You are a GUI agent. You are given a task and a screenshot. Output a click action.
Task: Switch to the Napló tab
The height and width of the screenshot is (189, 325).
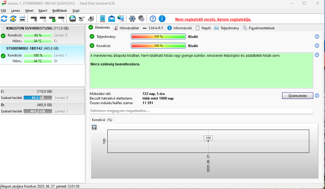[x=203, y=28]
